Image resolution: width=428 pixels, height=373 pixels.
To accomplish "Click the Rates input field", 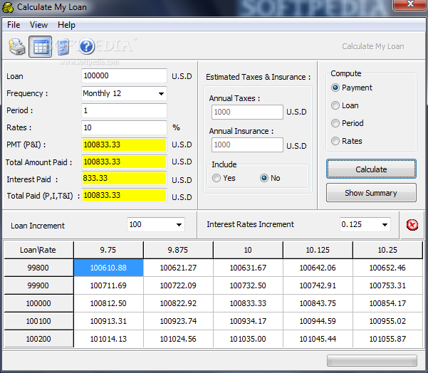I will click(x=124, y=127).
